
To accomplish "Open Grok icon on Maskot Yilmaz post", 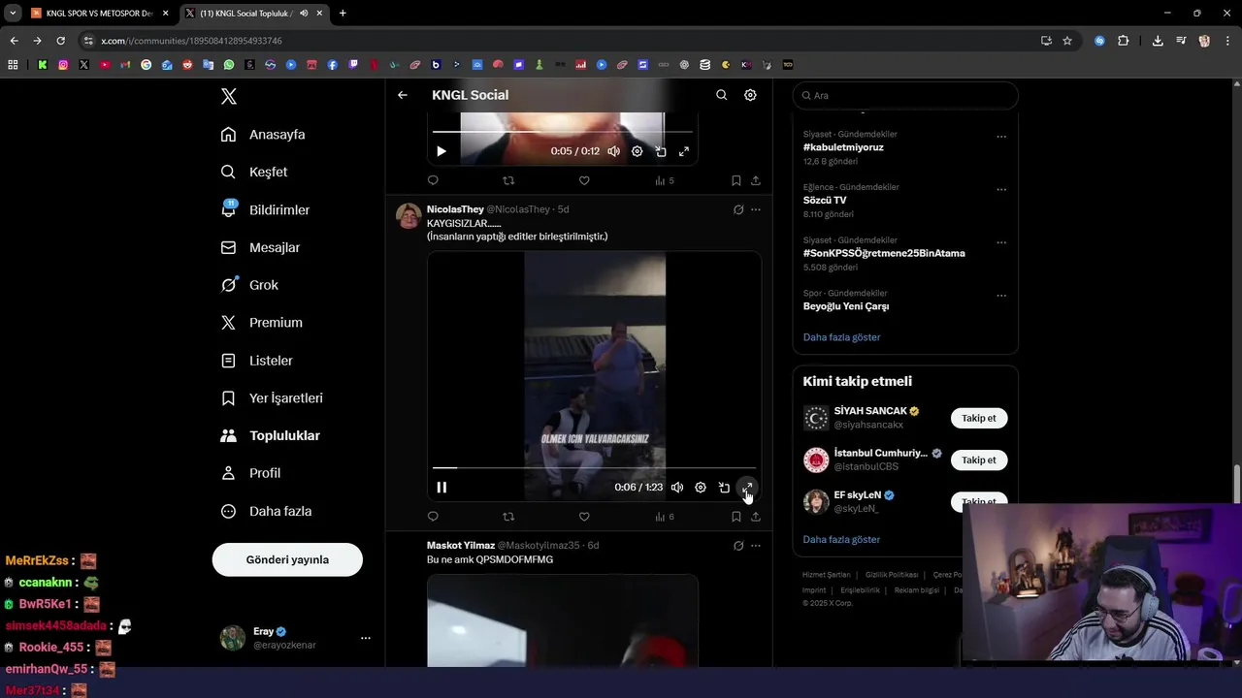I will 738,546.
